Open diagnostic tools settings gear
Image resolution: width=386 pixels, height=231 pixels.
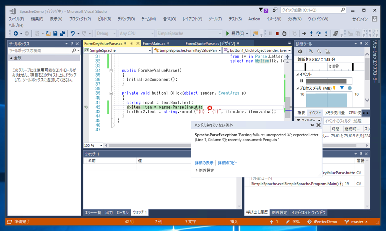point(300,51)
